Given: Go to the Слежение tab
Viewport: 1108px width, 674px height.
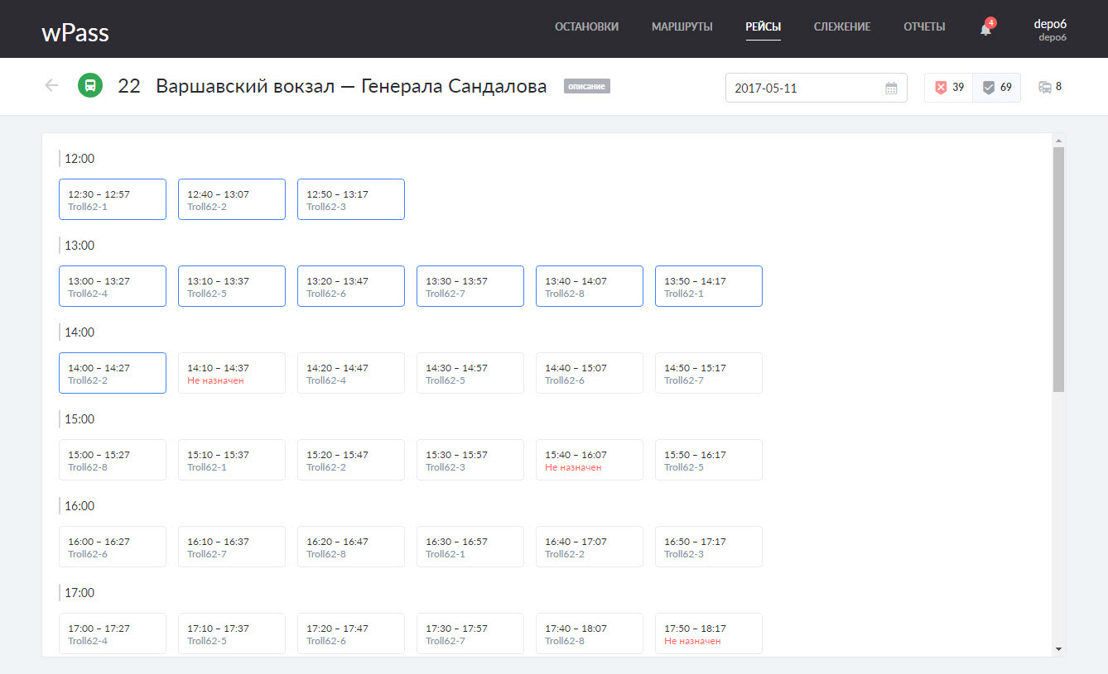Looking at the screenshot, I should 841,27.
